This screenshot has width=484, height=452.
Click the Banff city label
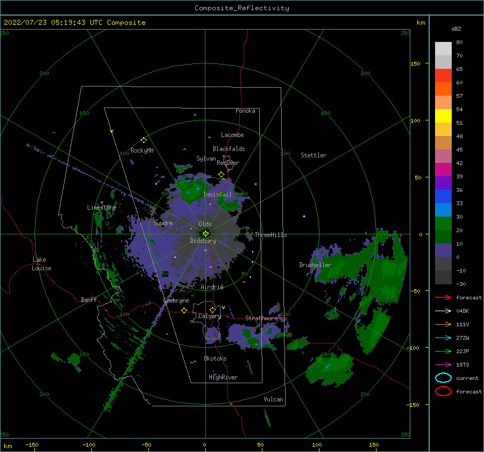tap(89, 299)
